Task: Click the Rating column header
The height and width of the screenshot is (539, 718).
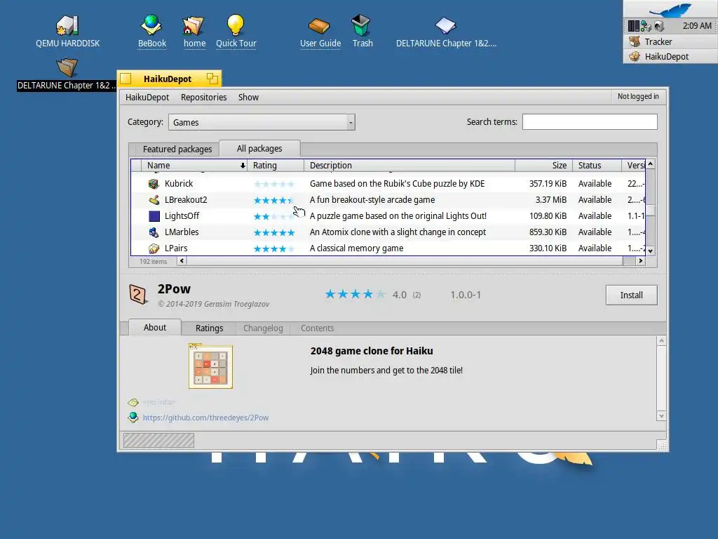Action: (x=275, y=166)
